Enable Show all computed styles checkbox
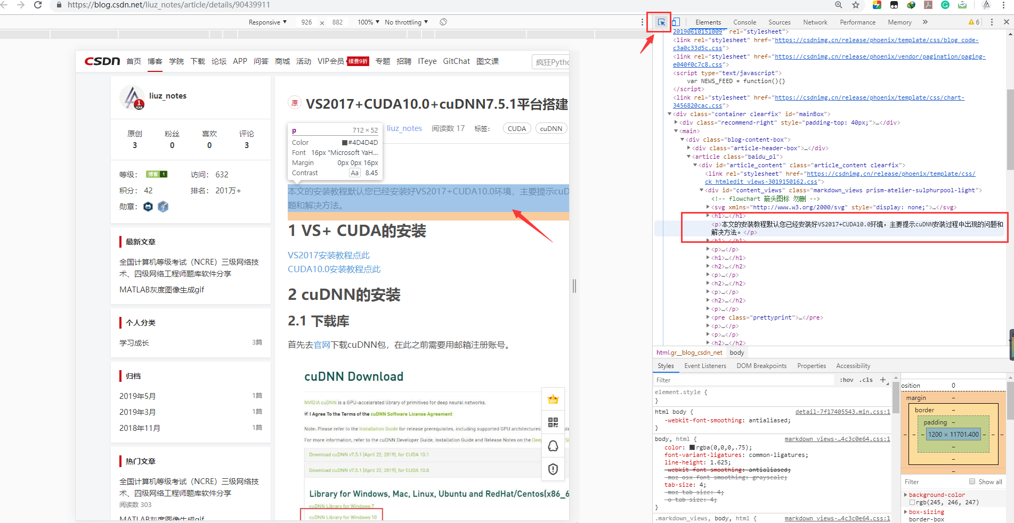1014x523 pixels. pos(972,481)
